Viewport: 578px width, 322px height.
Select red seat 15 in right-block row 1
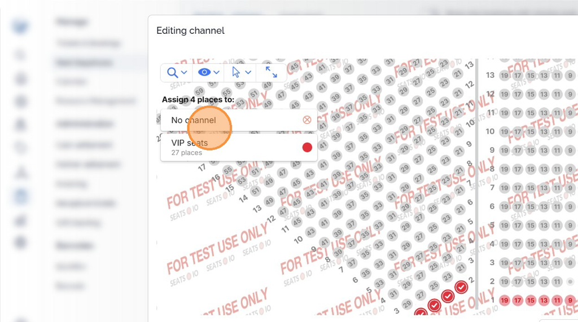click(531, 300)
